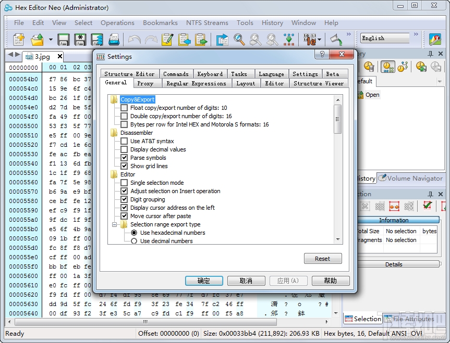Click the Find magnifier icon
Viewport: 450px width, 343px height.
click(x=239, y=39)
